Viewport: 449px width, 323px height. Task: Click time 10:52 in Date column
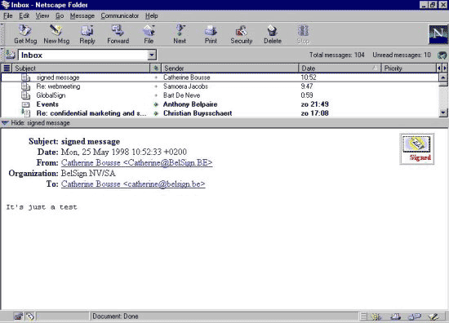click(x=309, y=77)
